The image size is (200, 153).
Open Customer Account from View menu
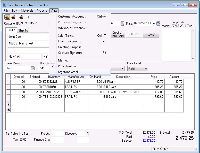[72, 17]
